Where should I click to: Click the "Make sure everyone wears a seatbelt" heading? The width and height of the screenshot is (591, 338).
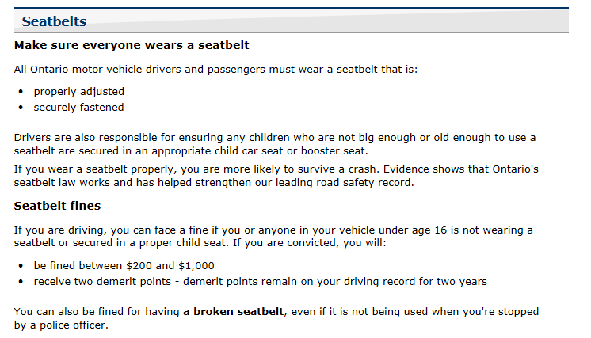132,45
